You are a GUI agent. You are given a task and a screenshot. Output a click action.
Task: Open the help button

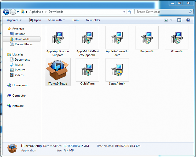tap(188, 20)
